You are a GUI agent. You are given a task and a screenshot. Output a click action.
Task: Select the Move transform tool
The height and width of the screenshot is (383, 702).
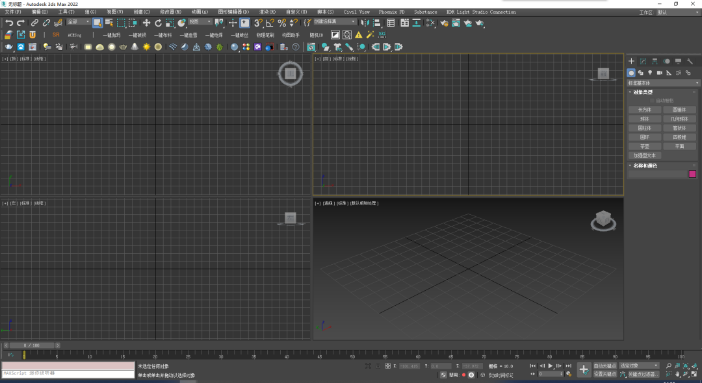pyautogui.click(x=146, y=23)
